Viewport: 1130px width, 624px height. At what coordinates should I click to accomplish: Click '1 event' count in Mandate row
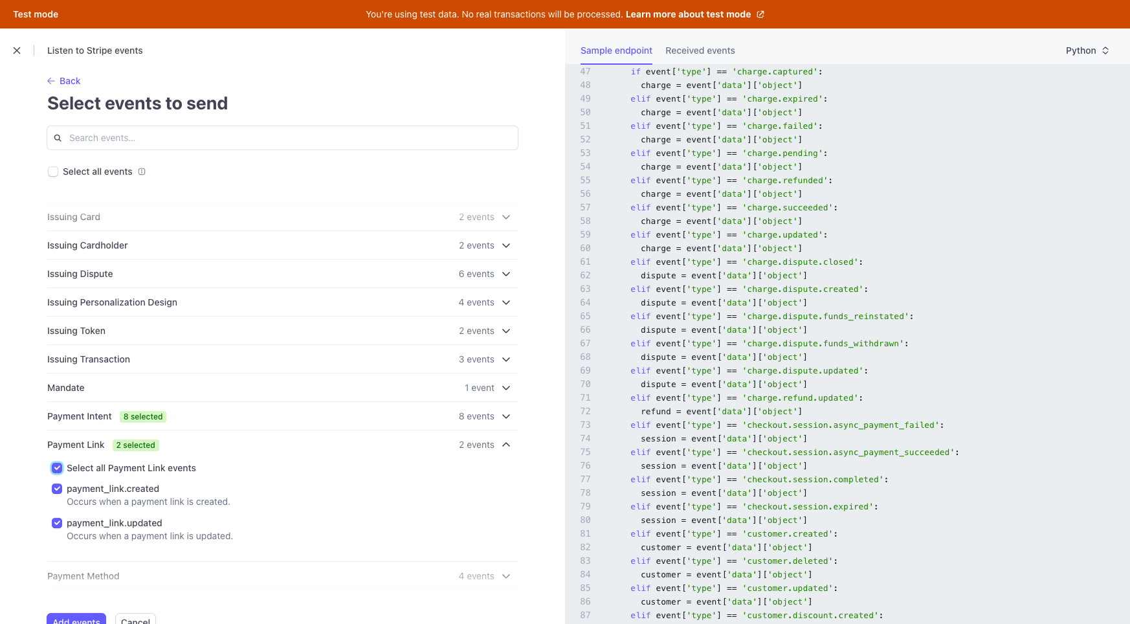[480, 388]
